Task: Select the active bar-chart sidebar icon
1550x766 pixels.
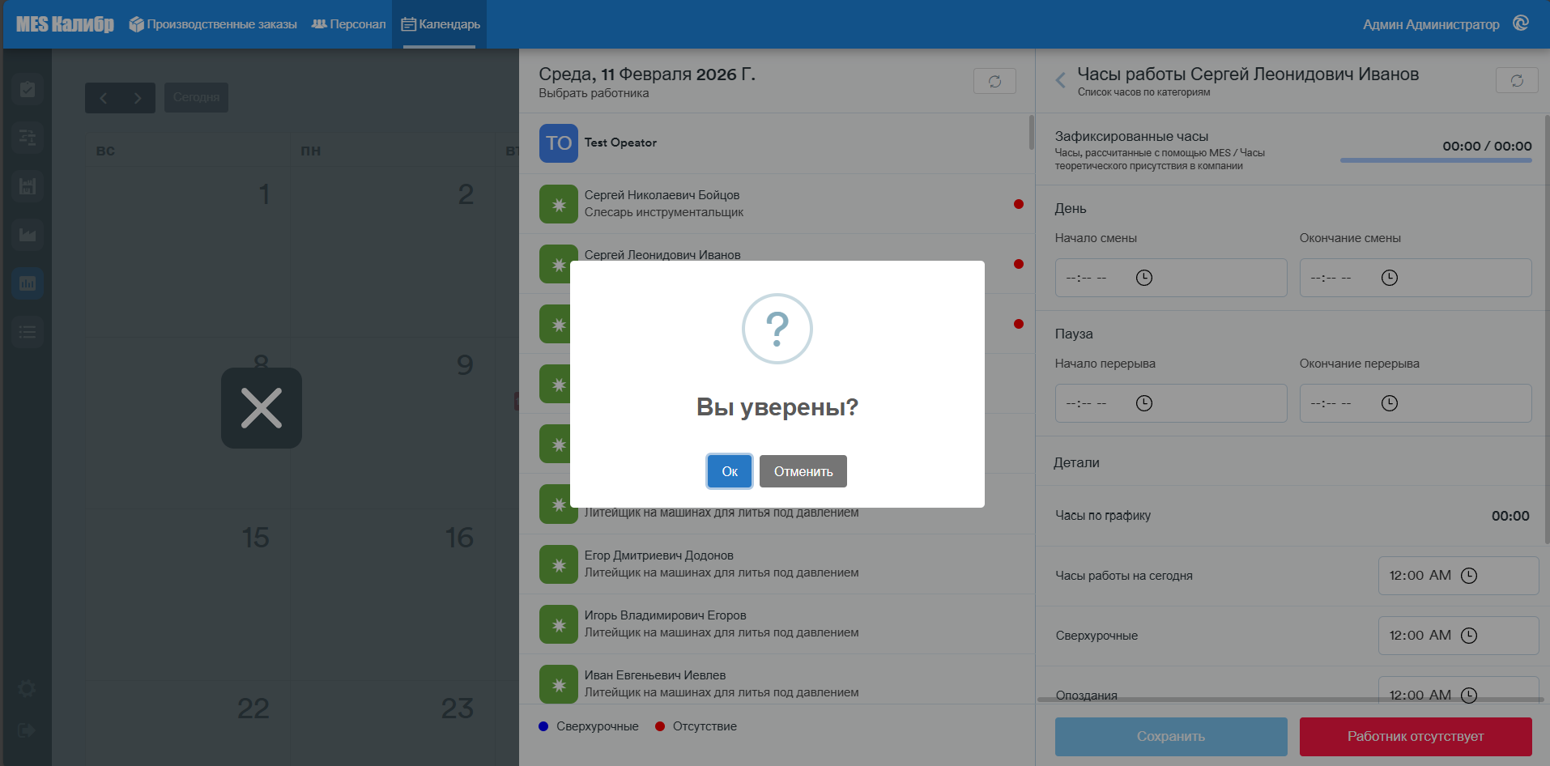Action: (28, 283)
